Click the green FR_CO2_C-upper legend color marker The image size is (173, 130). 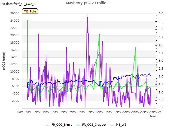click(x=78, y=125)
